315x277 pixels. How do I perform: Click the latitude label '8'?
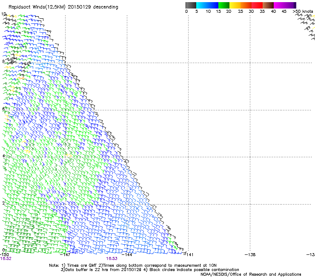click(3, 61)
